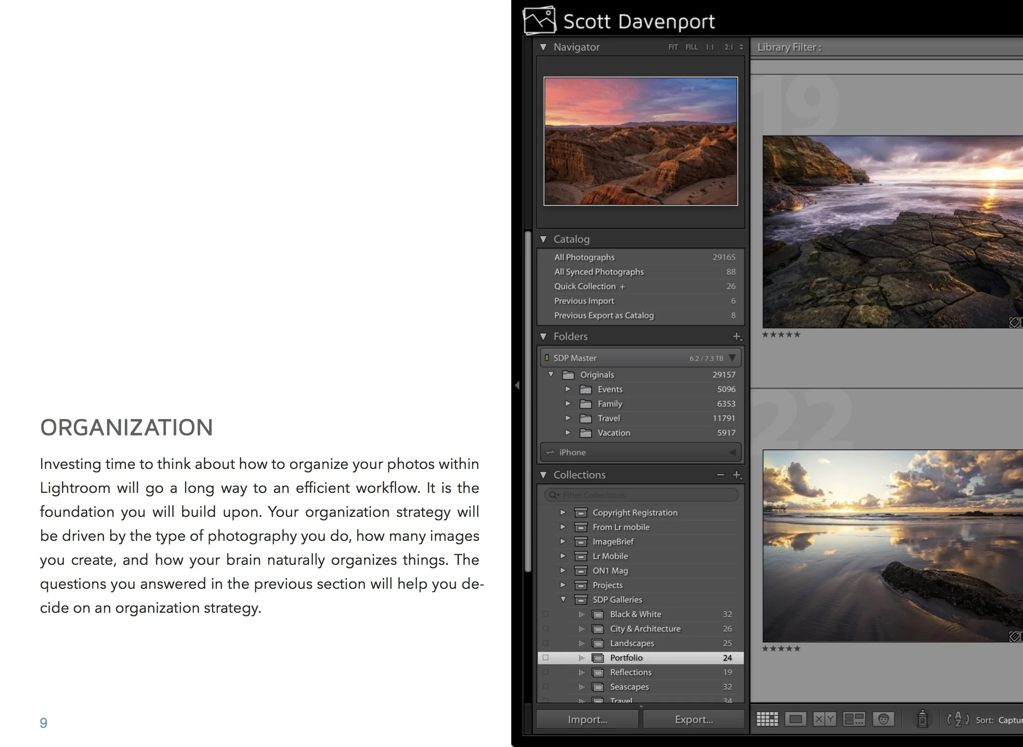Collapse the SDP Galleries collection set

coord(563,599)
